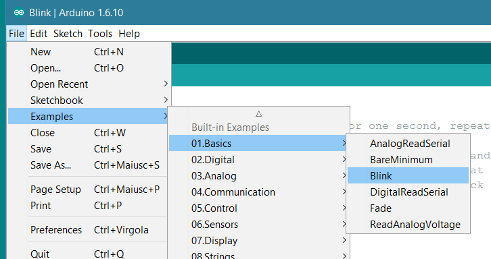Open Page Setup from the File menu
Screen dimensions: 491x259
pos(89,190)
